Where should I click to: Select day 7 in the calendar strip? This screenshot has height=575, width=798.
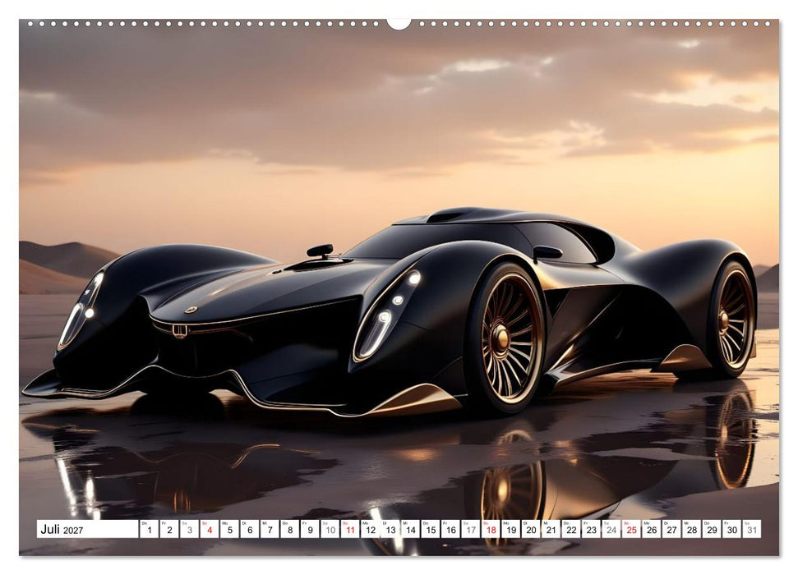pos(270,529)
